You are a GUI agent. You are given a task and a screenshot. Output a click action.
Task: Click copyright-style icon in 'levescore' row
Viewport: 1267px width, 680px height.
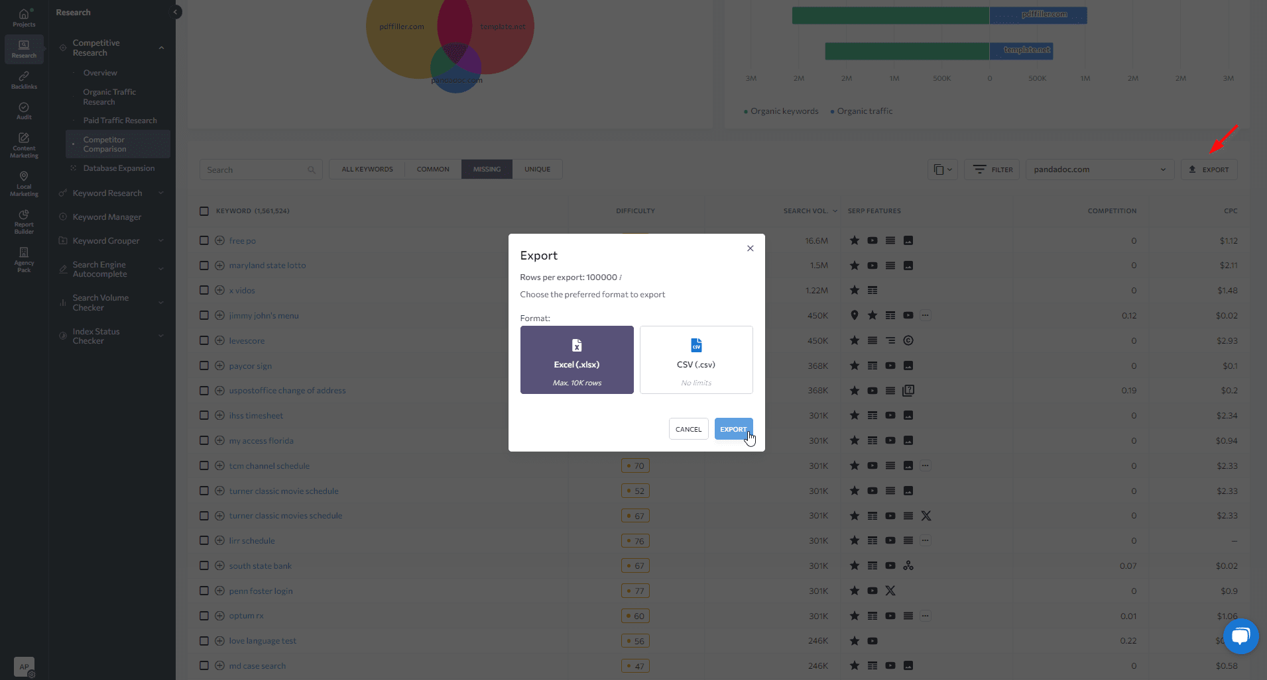tap(908, 340)
